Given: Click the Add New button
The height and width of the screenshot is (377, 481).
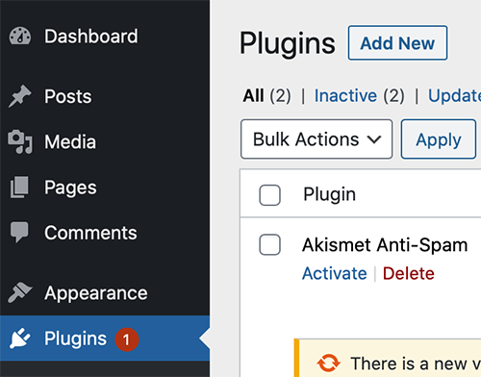Looking at the screenshot, I should pos(397,43).
